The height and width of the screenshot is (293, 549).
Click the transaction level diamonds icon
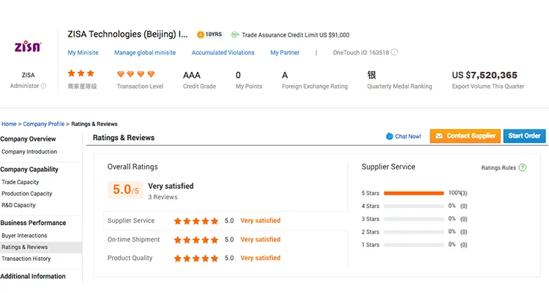136,75
